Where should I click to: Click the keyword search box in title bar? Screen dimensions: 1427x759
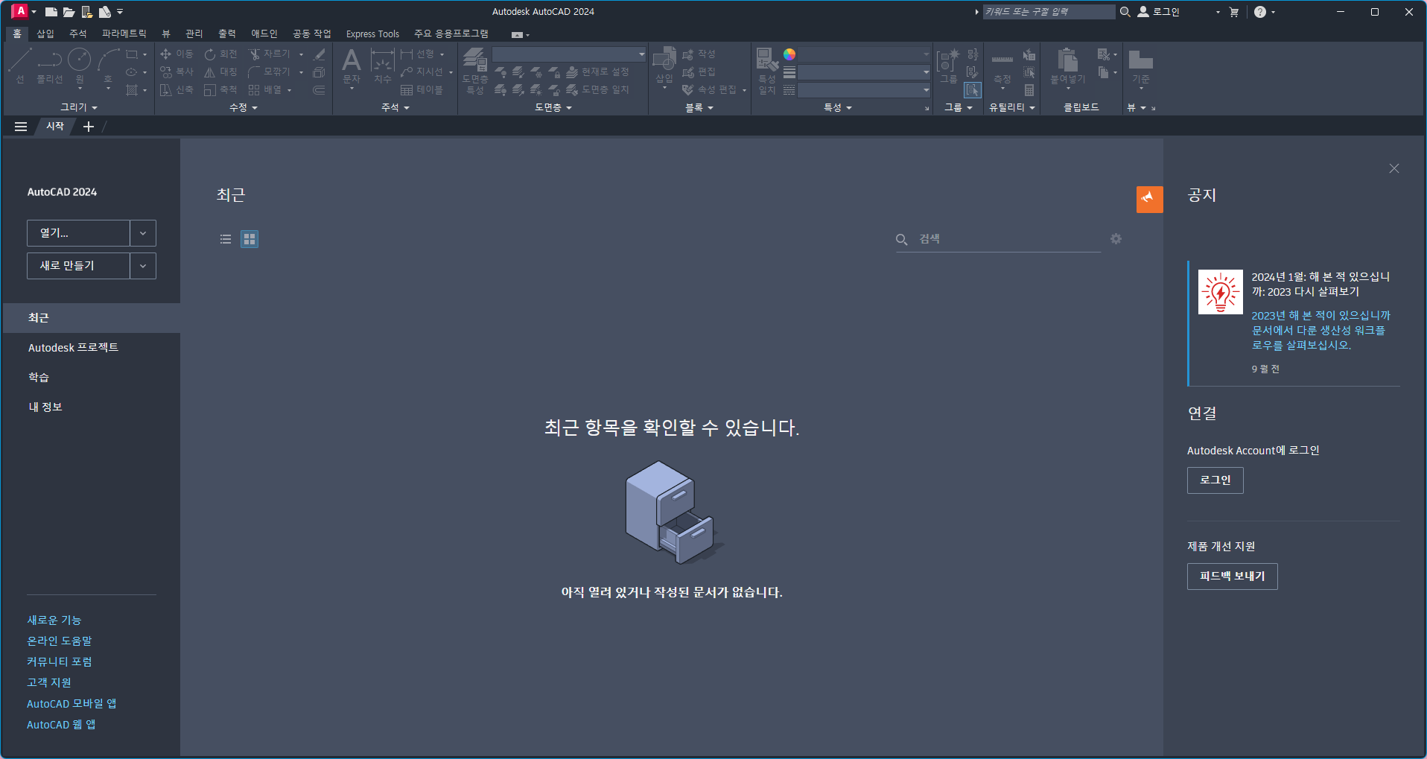coord(1049,12)
